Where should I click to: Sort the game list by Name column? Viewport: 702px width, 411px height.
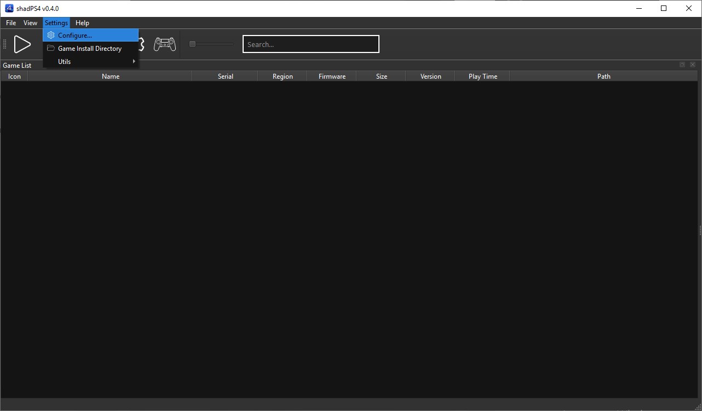[110, 77]
